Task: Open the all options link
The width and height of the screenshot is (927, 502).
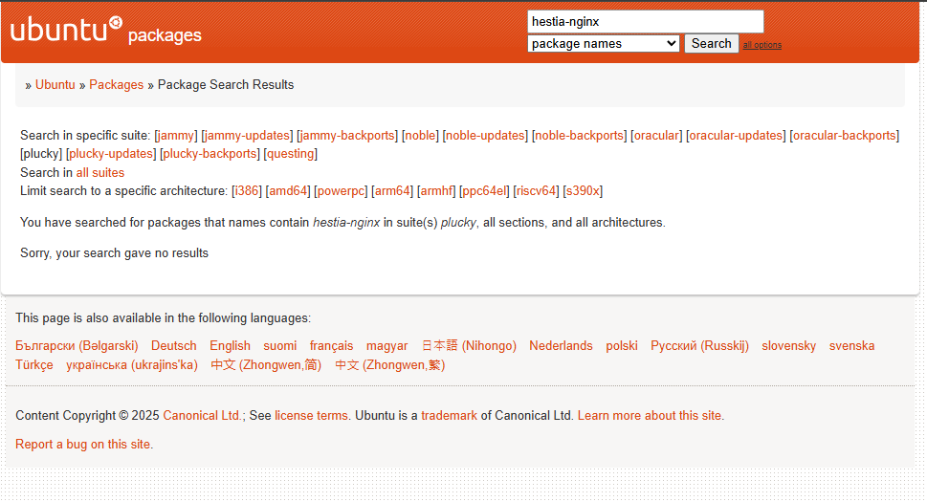Action: 762,45
